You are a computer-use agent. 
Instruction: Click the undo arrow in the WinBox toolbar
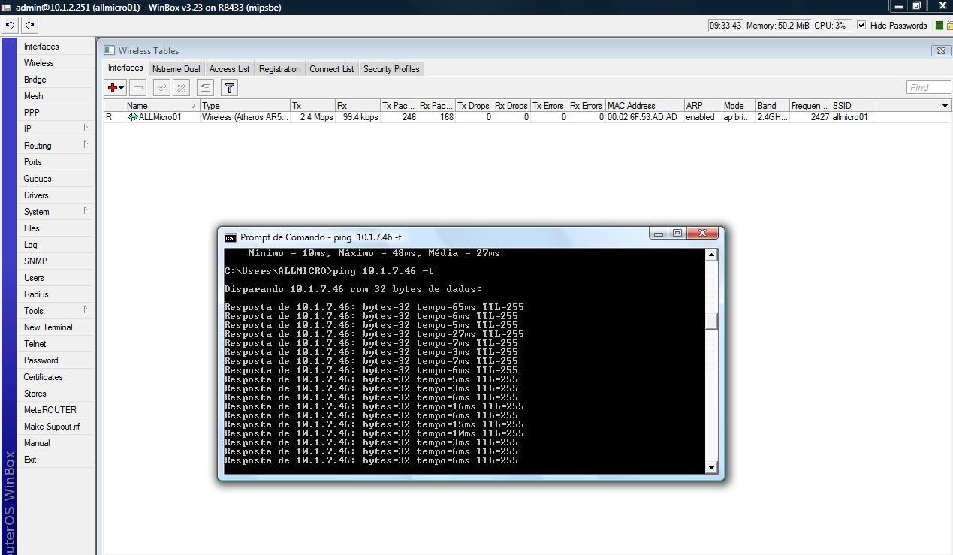point(10,25)
